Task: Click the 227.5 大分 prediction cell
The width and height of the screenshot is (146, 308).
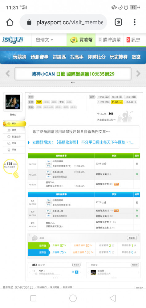Action: 101,202
